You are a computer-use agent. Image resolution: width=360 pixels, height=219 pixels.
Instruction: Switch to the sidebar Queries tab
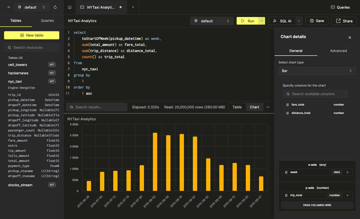tap(48, 21)
